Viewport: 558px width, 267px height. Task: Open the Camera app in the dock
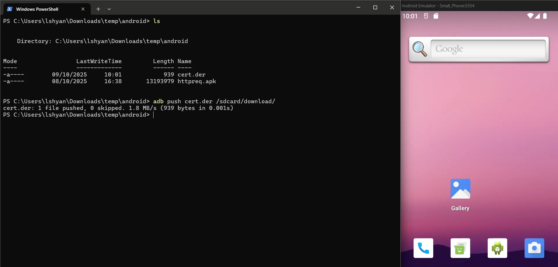pyautogui.click(x=534, y=248)
